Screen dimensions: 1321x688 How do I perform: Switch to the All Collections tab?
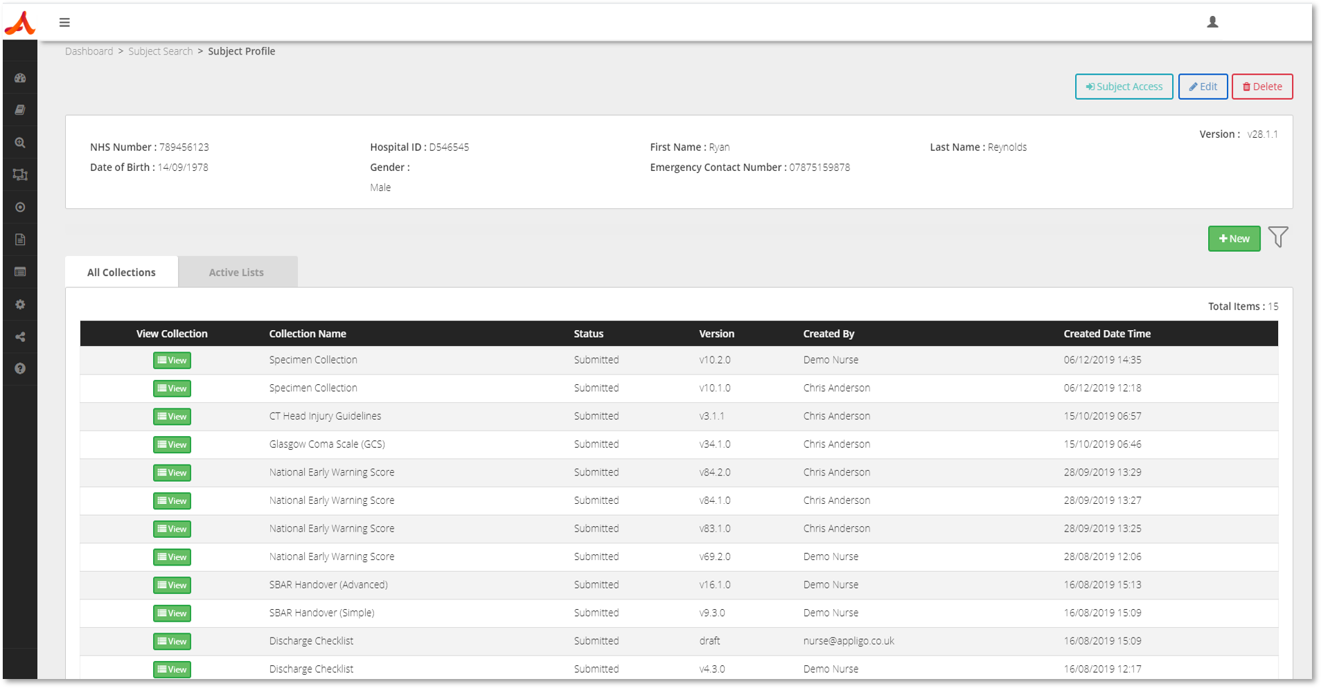pos(121,272)
